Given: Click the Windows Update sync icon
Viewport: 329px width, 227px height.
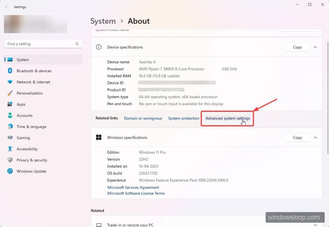Looking at the screenshot, I should pyautogui.click(x=10, y=171).
